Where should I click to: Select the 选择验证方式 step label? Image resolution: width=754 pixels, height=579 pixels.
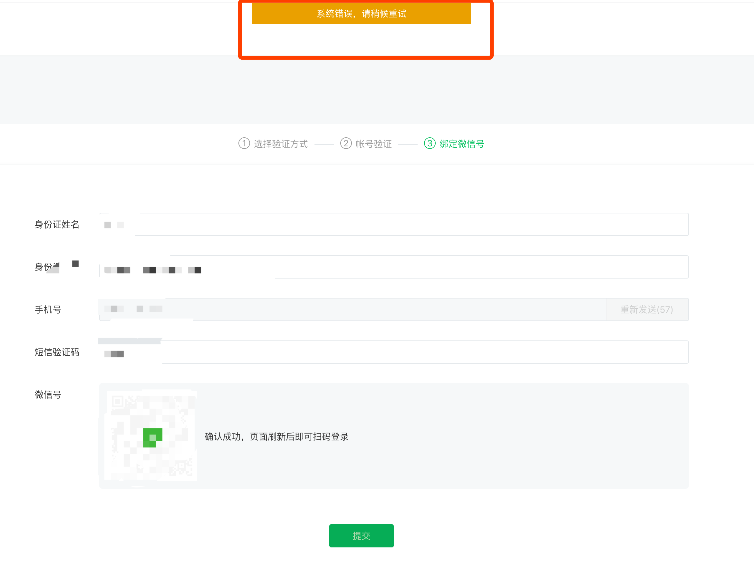(x=281, y=144)
